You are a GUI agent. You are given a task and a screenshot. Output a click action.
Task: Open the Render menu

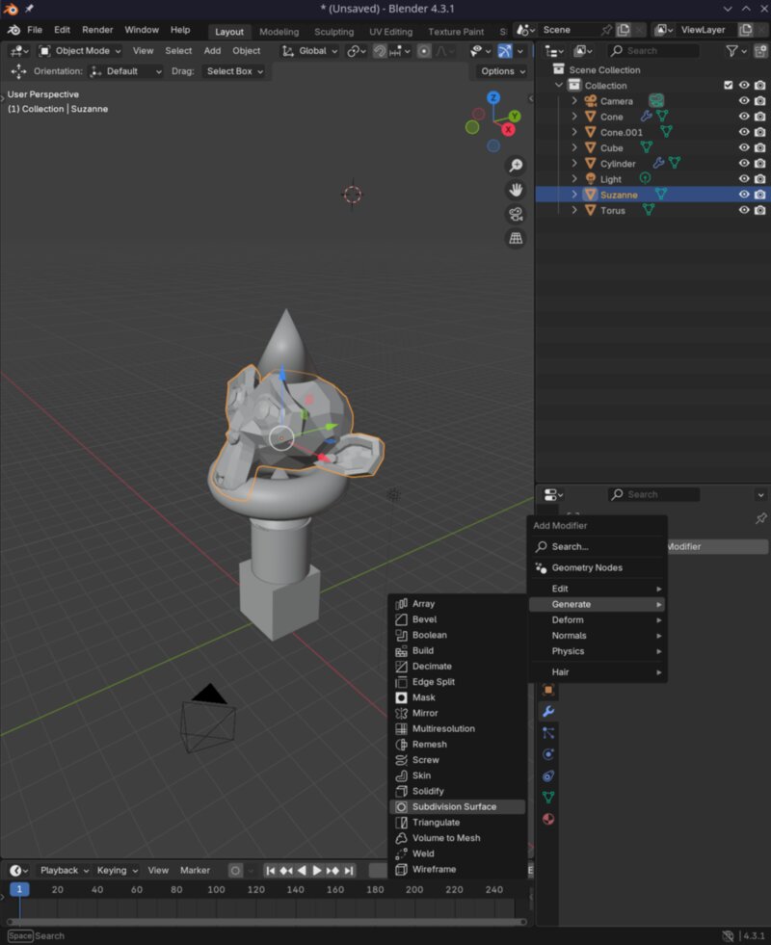(x=97, y=30)
